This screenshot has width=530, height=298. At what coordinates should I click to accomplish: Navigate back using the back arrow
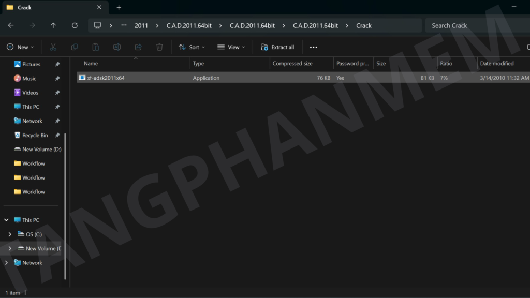(11, 25)
